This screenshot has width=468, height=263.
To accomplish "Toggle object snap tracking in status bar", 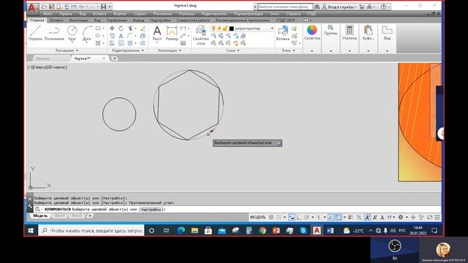I will 331,218.
